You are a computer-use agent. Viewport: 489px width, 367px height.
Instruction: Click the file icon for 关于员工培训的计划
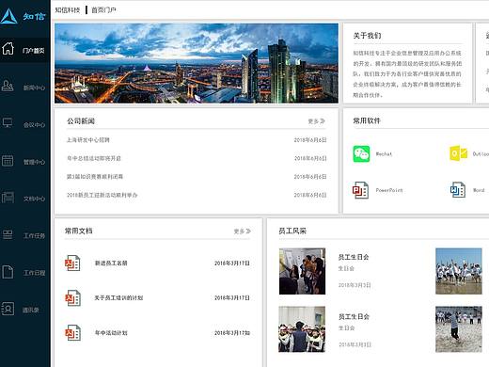click(72, 297)
